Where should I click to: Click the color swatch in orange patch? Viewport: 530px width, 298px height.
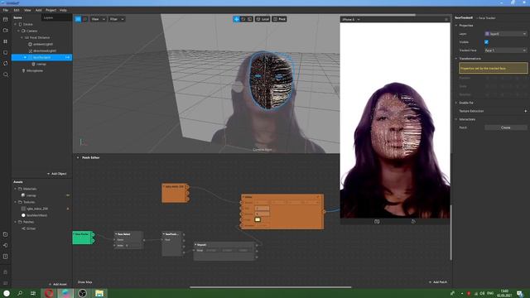258,219
